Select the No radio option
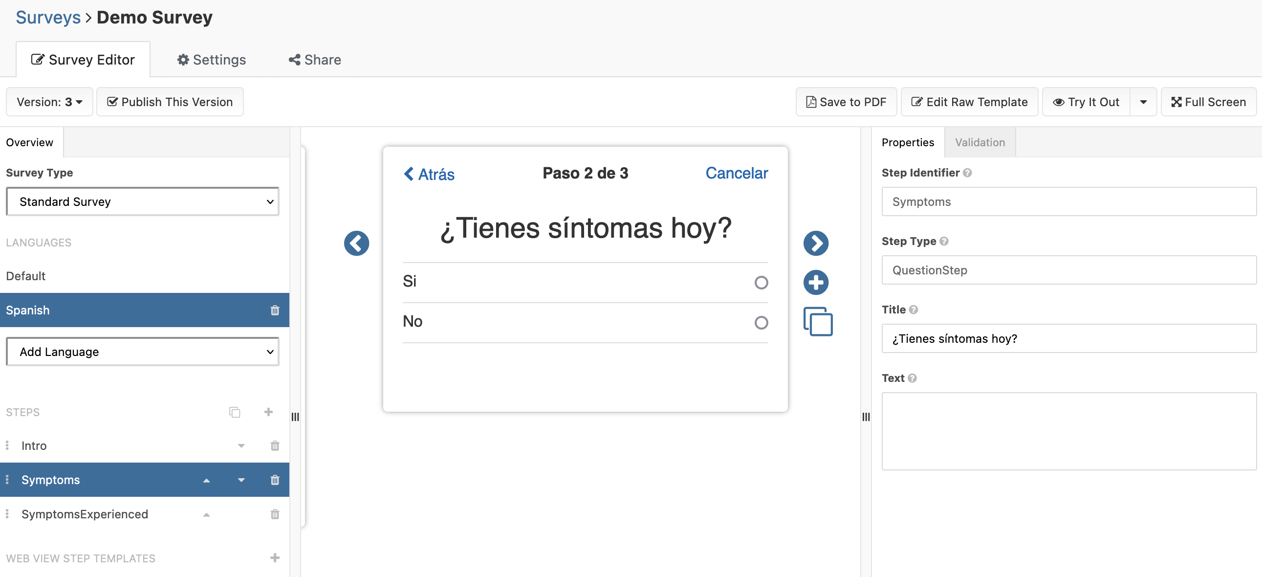Screen dimensions: 1262x577 pos(761,323)
